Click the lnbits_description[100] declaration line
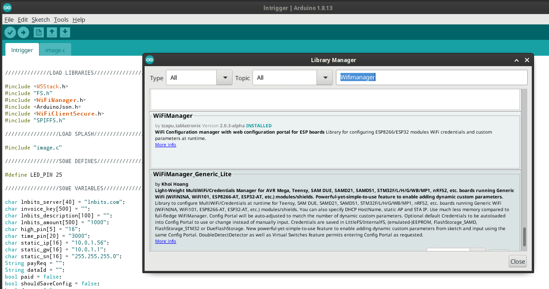 pos(58,215)
